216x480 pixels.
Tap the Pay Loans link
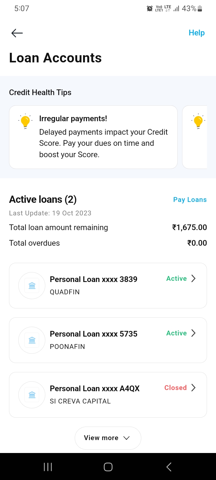[190, 200]
